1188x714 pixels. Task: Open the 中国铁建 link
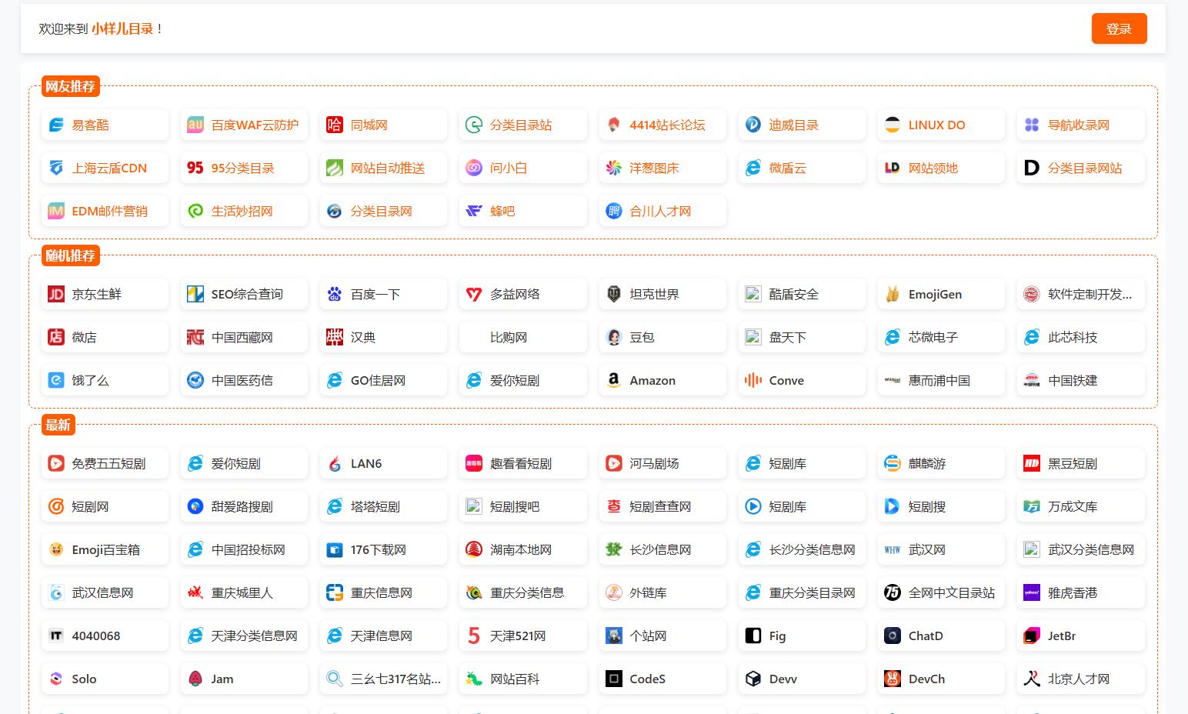point(1073,380)
